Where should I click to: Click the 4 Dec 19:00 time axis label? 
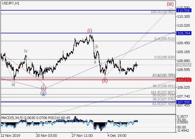(117, 135)
